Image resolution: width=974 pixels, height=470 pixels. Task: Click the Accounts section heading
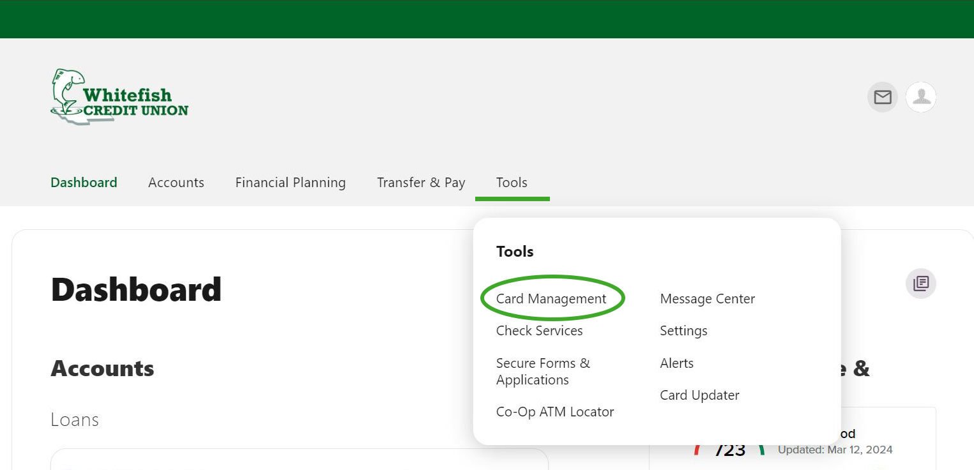click(x=102, y=368)
